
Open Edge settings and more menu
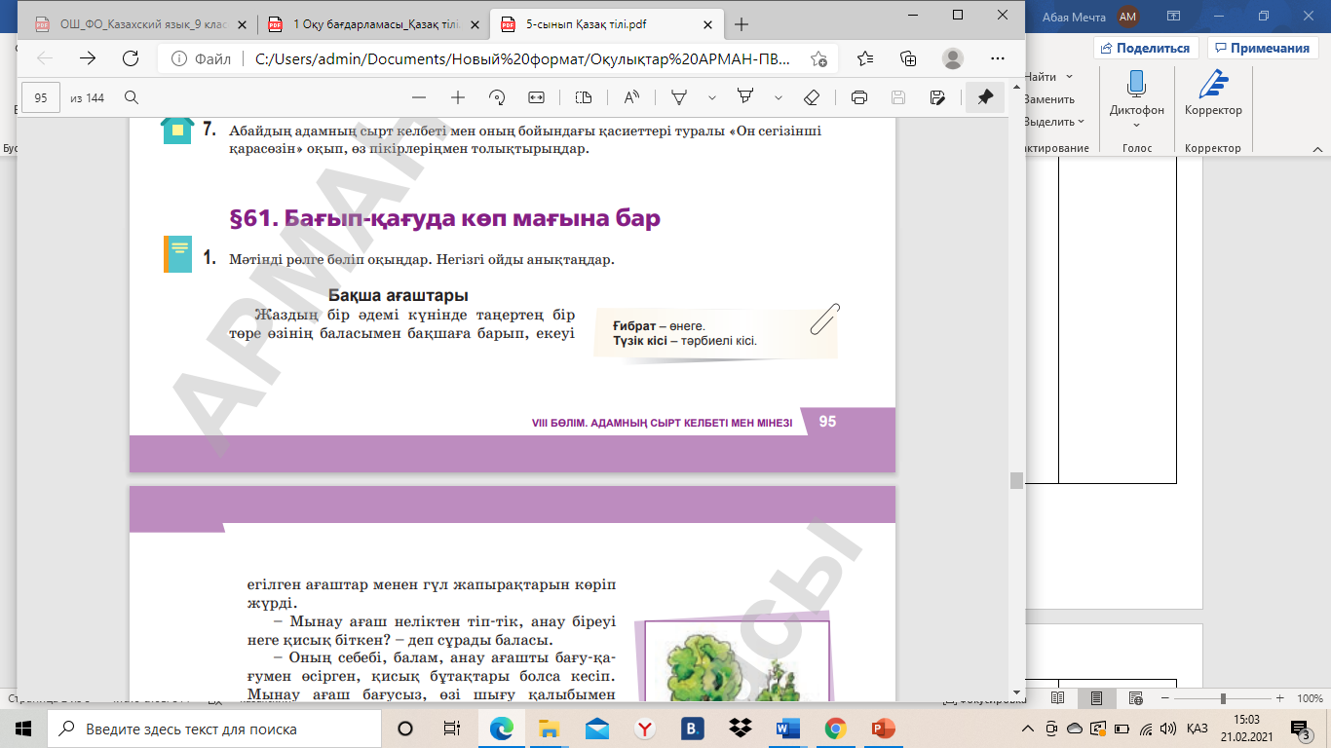998,58
